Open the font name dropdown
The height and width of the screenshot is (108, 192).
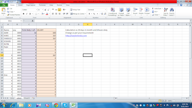coord(36,10)
